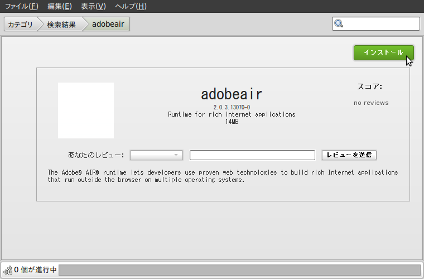Image resolution: width=424 pixels, height=279 pixels.
Task: Click the あなたのレビュー: label
Action: [x=96, y=155]
